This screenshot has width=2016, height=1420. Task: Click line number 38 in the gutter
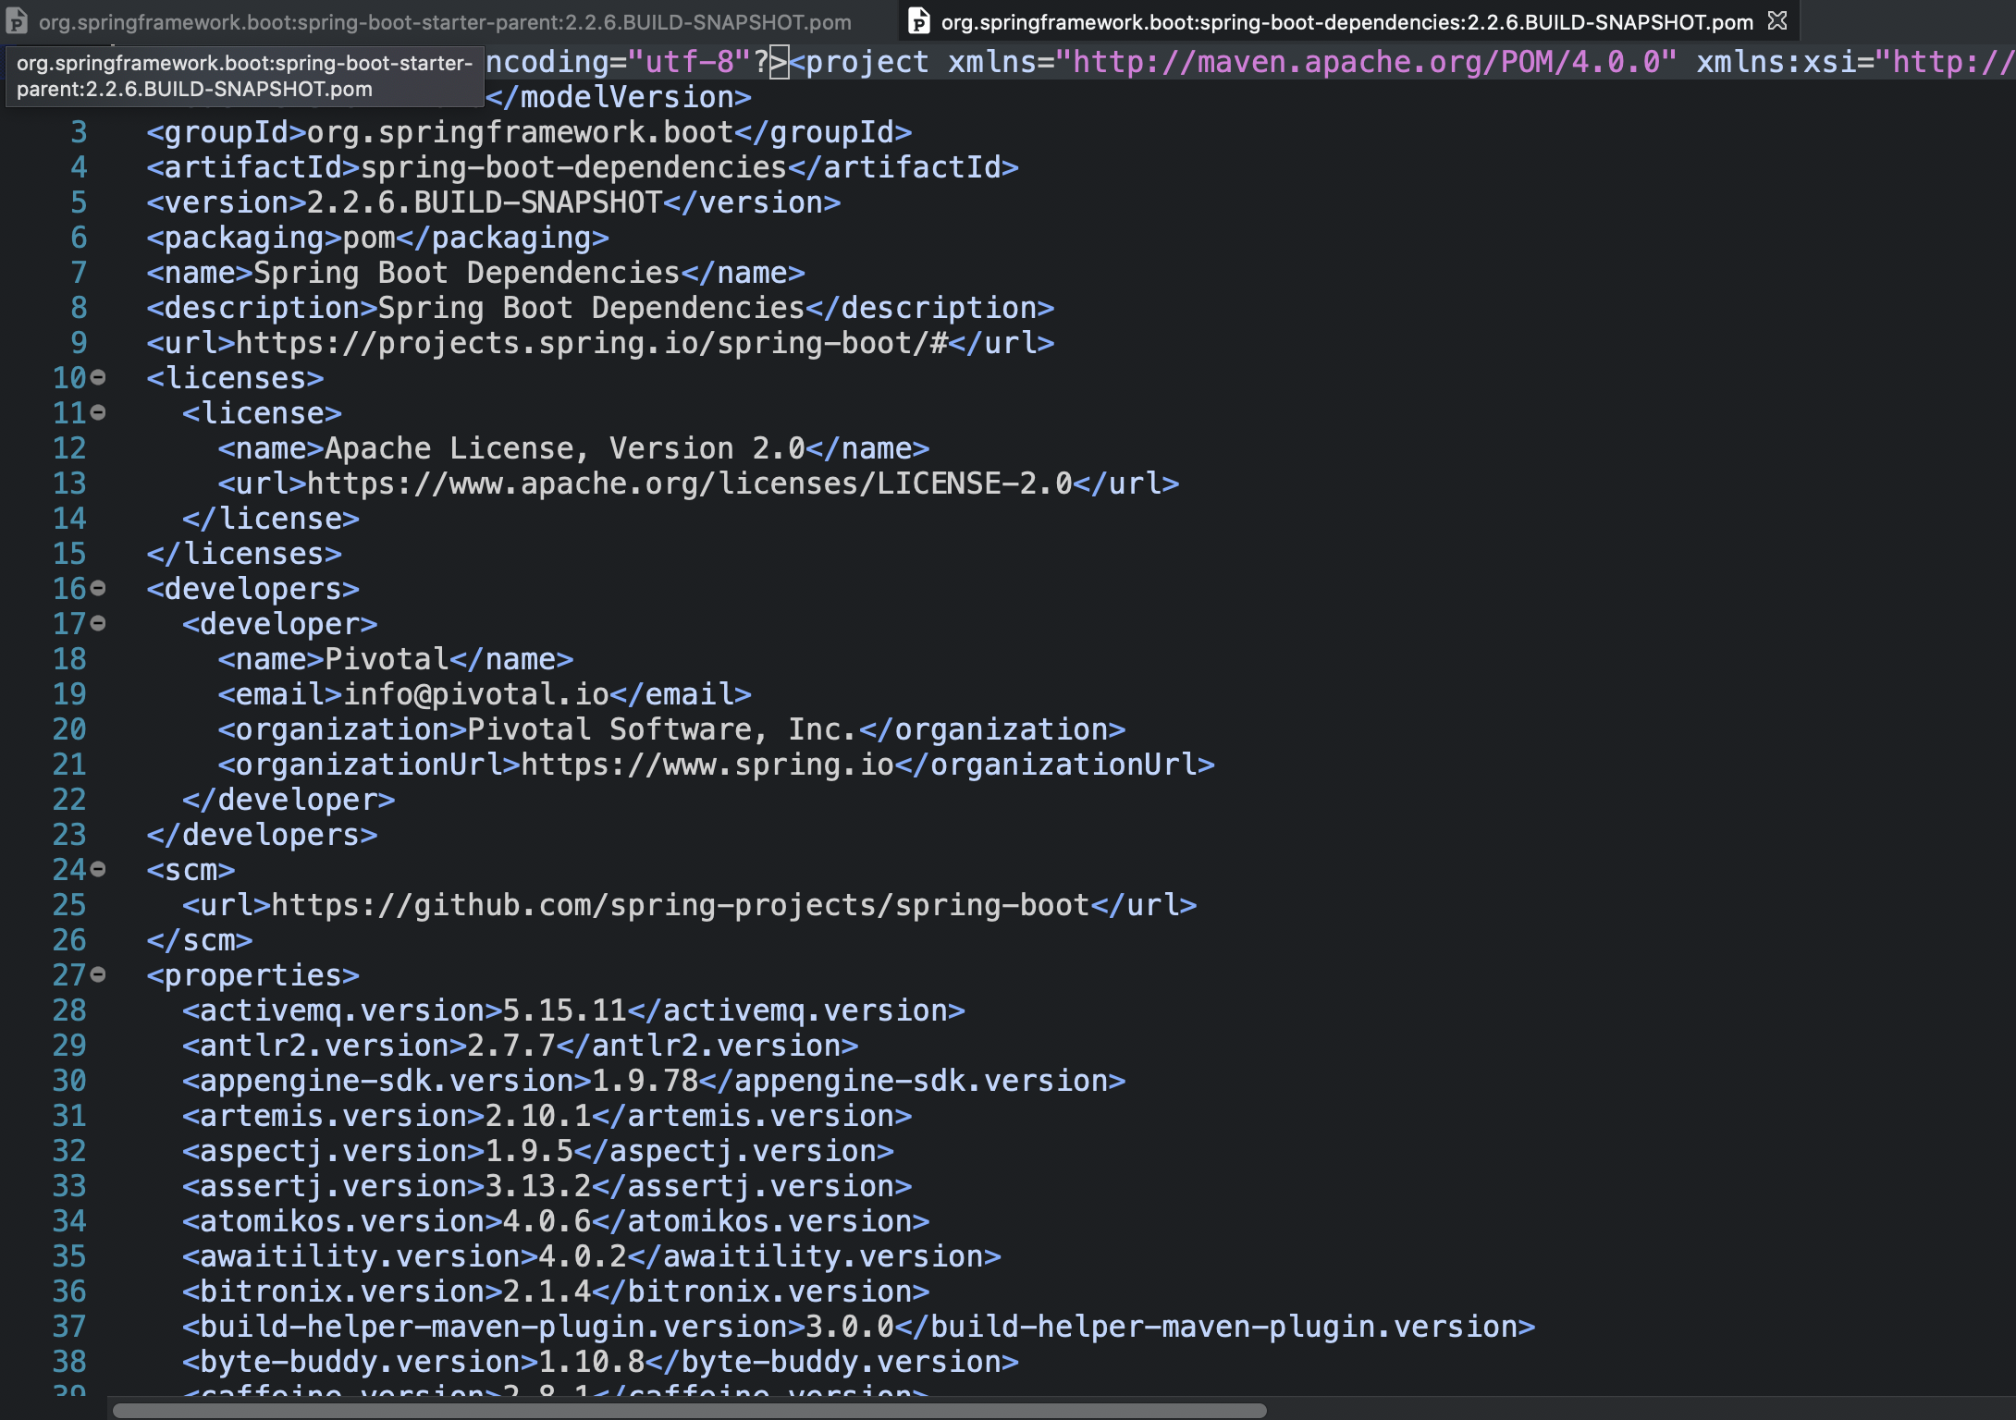(69, 1362)
